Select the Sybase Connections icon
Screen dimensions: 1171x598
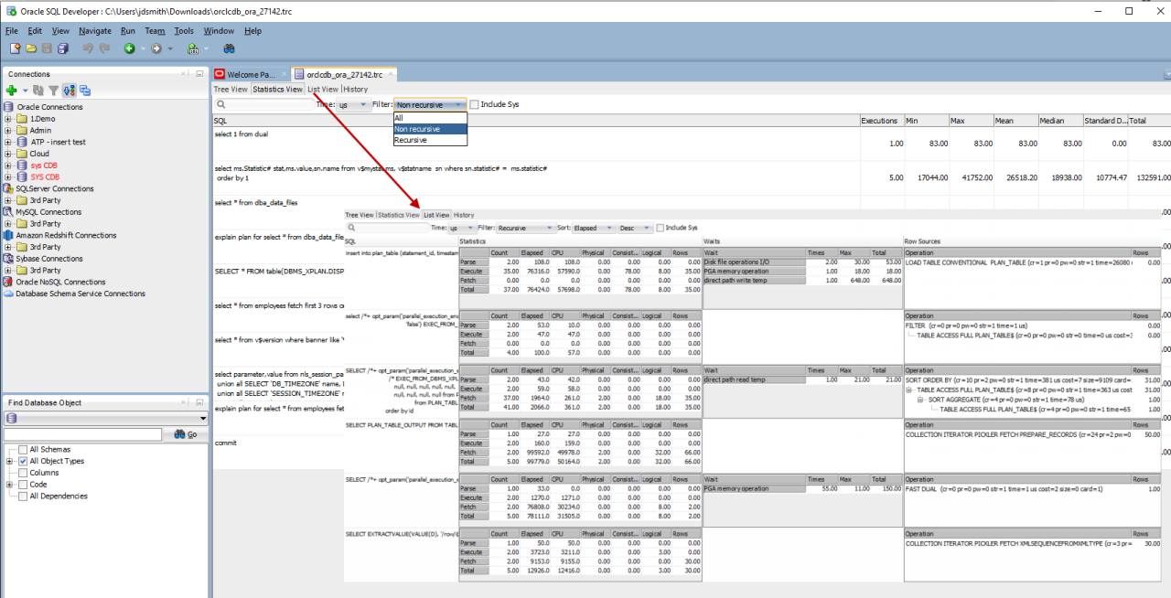coord(8,259)
